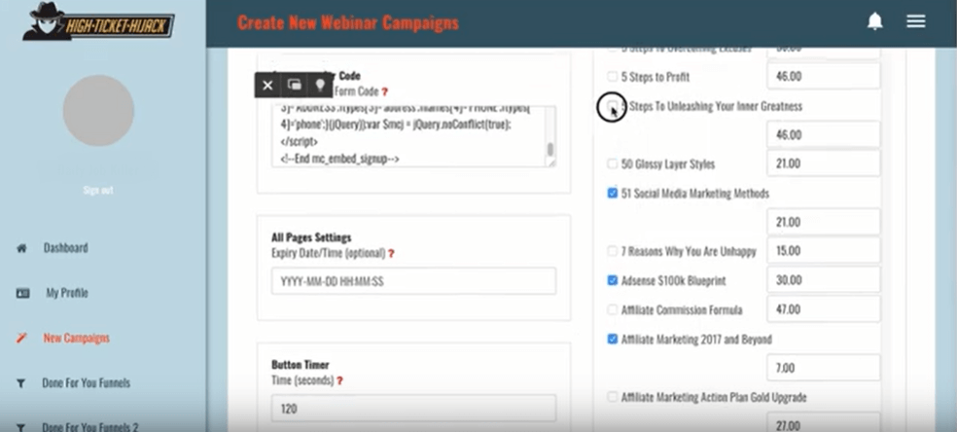Edit price field for 5 Steps to Profit
The height and width of the screenshot is (432, 957).
click(x=824, y=76)
